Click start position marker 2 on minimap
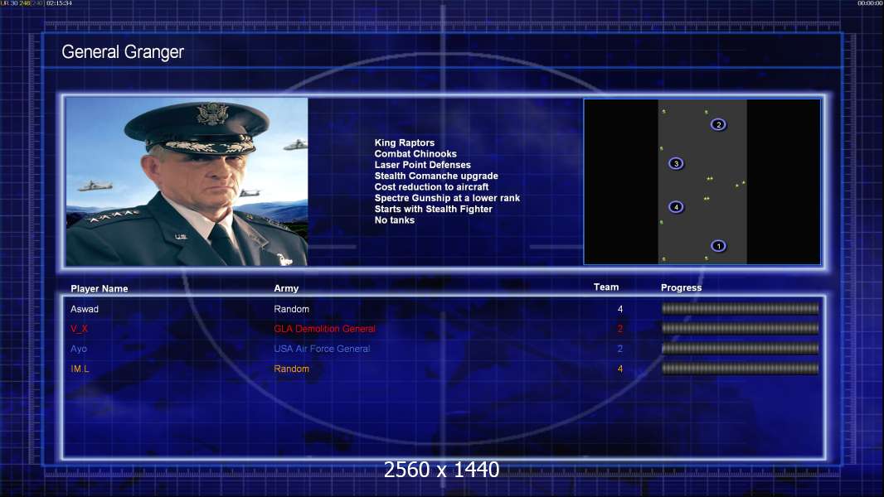Image resolution: width=884 pixels, height=497 pixels. click(x=718, y=124)
